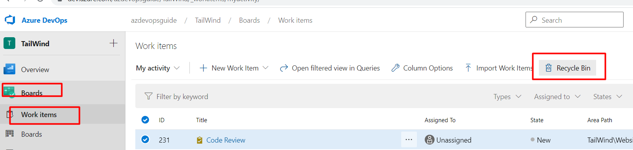Click the filter funnel icon

[x=148, y=96]
